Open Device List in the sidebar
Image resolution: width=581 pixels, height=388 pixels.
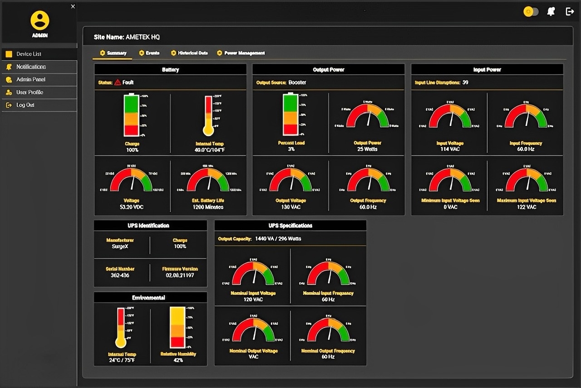click(39, 54)
